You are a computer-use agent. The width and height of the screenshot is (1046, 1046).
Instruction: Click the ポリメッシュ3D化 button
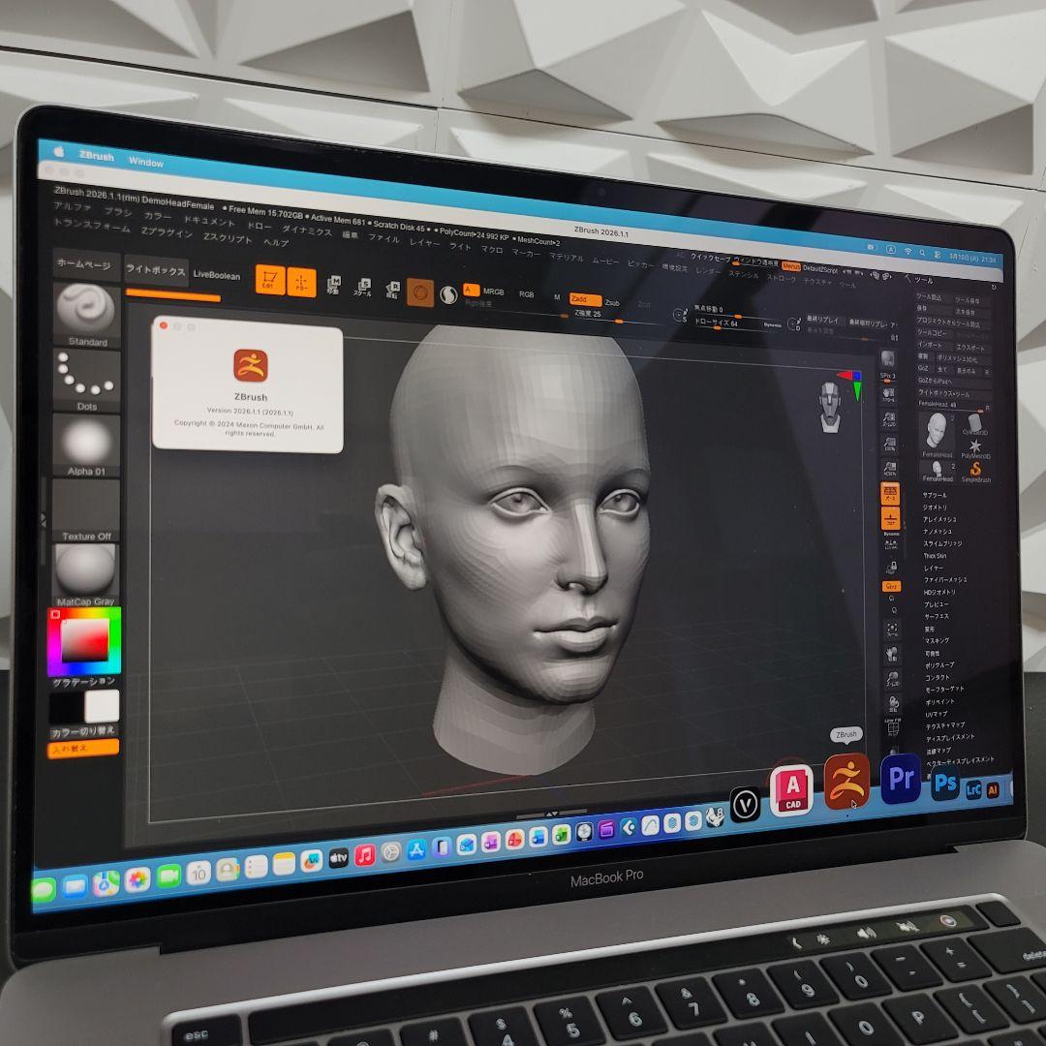tap(958, 359)
